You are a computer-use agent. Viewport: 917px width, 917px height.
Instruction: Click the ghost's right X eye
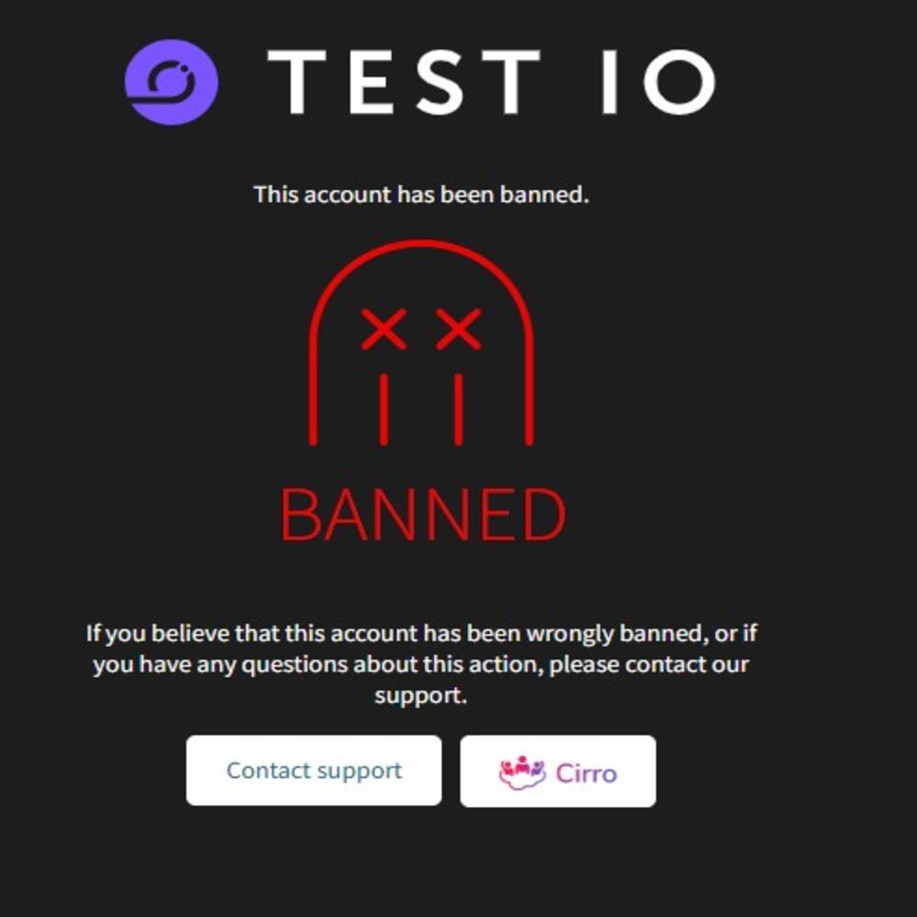(x=458, y=329)
